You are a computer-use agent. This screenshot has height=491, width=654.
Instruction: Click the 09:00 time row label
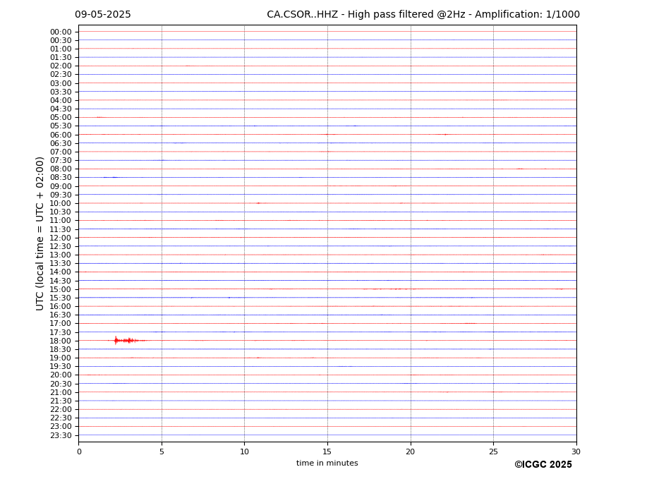tap(61, 186)
